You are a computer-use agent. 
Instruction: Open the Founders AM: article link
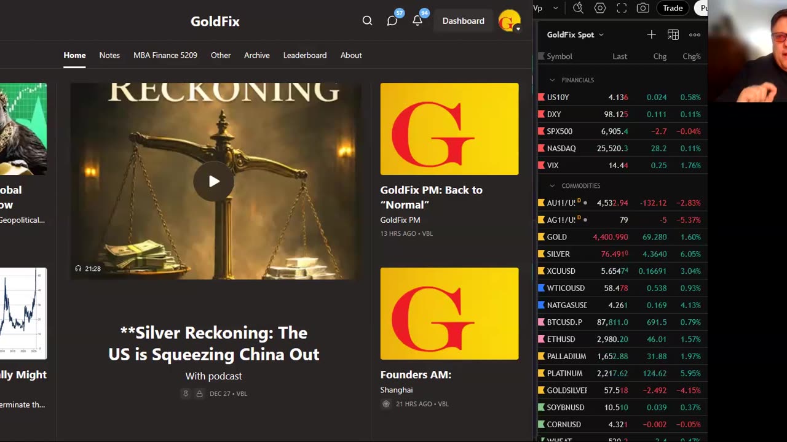click(416, 374)
